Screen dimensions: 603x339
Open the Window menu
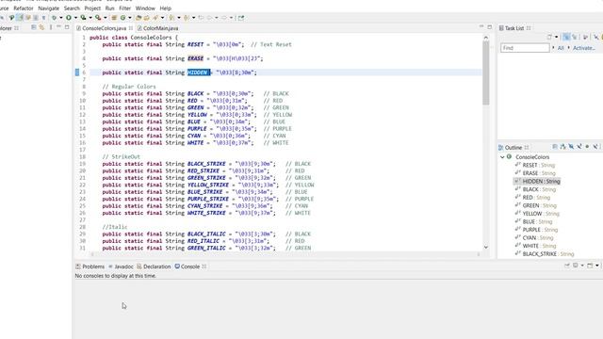145,8
